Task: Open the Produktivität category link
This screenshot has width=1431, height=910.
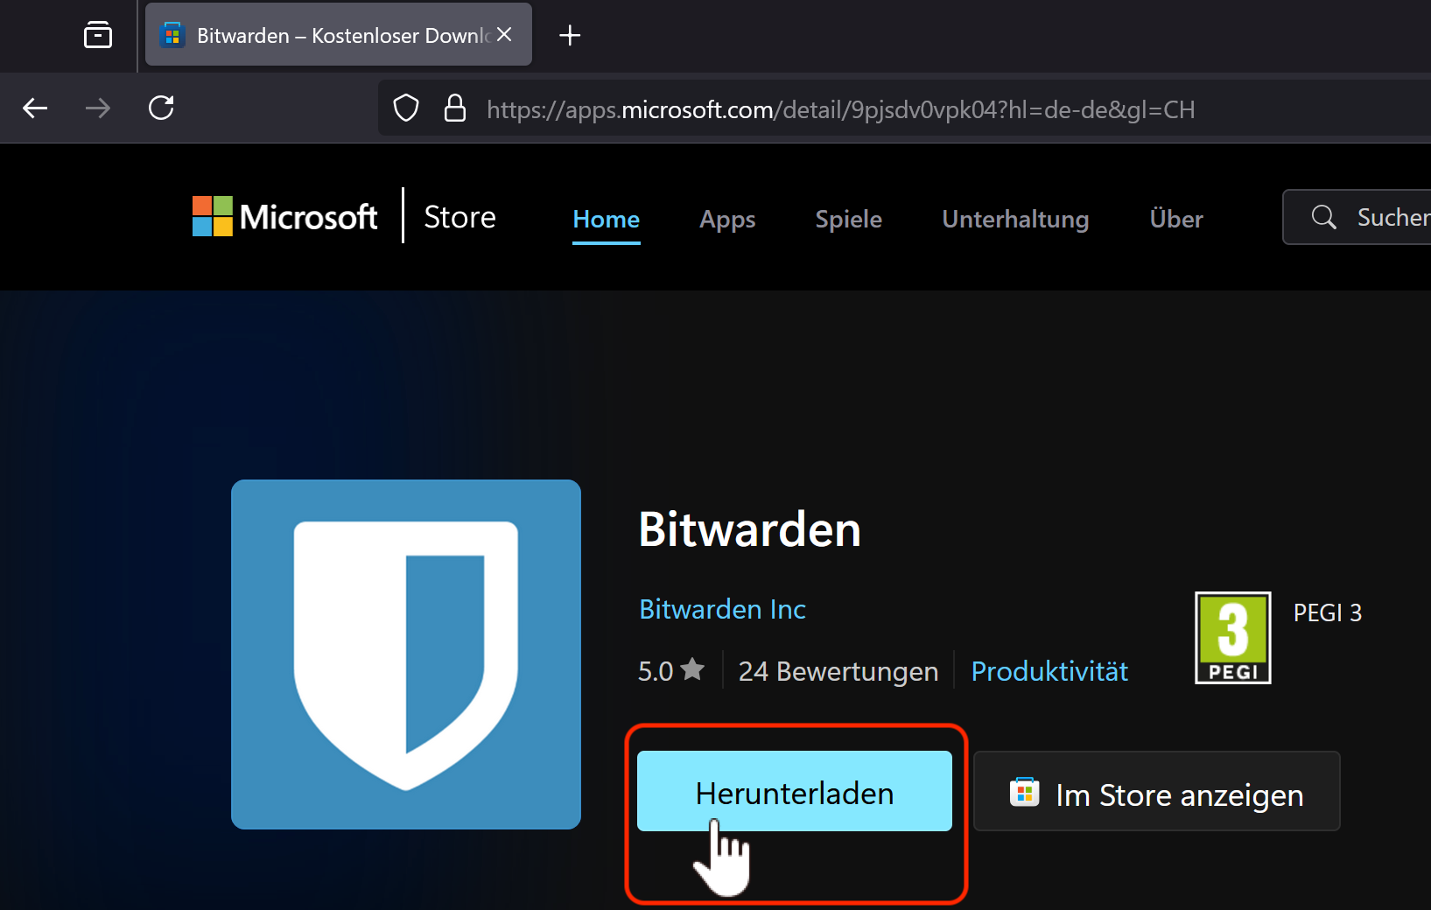Action: (1049, 671)
